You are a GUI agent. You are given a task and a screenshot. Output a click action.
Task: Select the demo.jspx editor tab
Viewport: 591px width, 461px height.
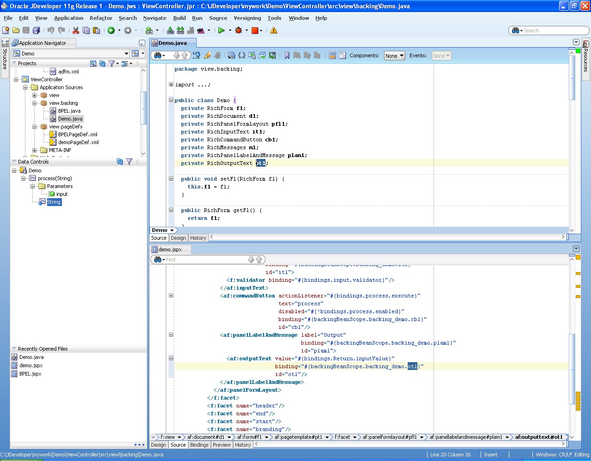click(x=170, y=249)
